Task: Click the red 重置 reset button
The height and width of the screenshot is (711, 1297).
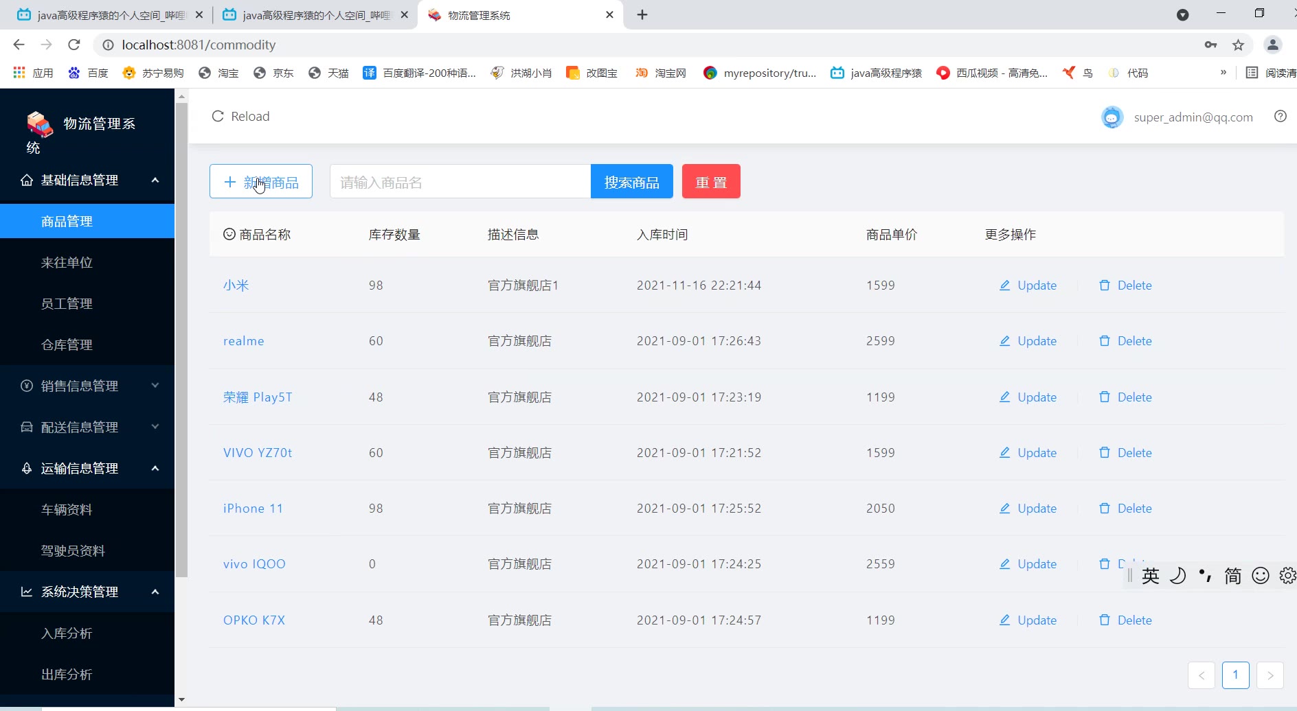Action: pyautogui.click(x=711, y=182)
